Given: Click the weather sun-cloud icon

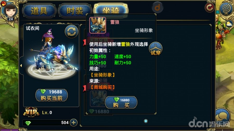Looking at the screenshot, I should (229, 24).
